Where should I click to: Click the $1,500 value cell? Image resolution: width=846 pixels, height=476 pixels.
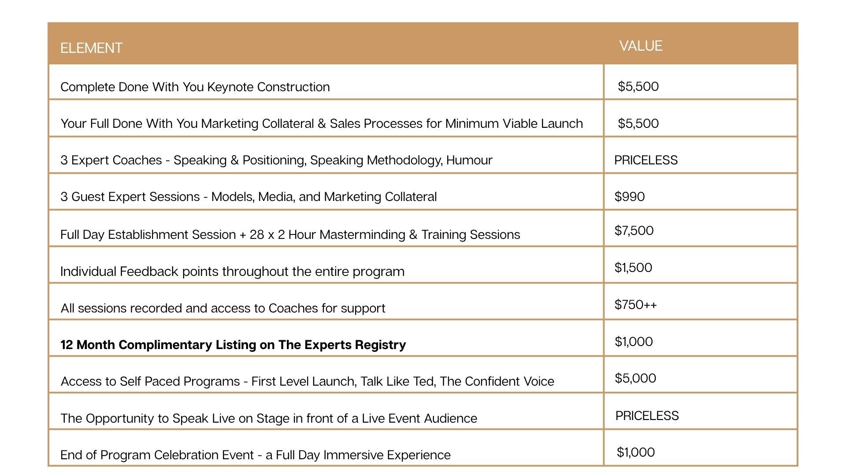[633, 268]
